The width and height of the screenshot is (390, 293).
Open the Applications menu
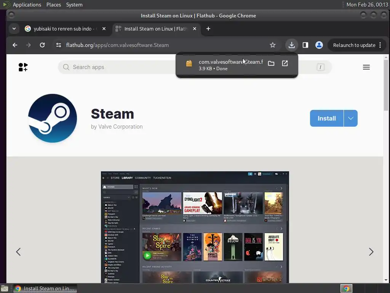click(x=27, y=5)
